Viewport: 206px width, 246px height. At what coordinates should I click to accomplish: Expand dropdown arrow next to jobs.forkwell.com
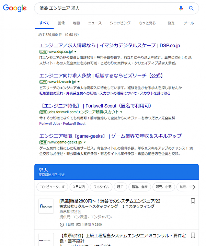coord(121,112)
